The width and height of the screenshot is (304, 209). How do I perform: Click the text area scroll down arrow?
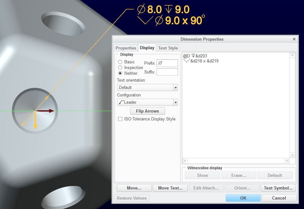click(292, 155)
